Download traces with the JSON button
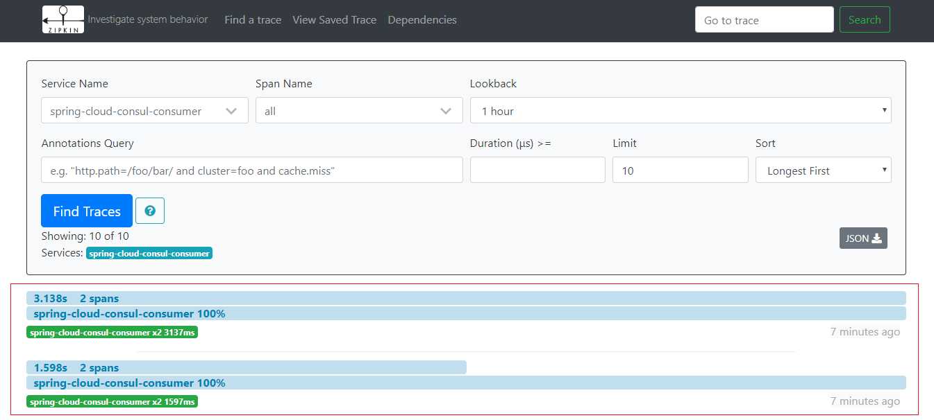This screenshot has height=420, width=934. (863, 238)
